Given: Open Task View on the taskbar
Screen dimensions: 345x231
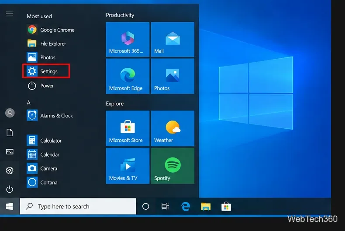Looking at the screenshot, I should point(165,206).
